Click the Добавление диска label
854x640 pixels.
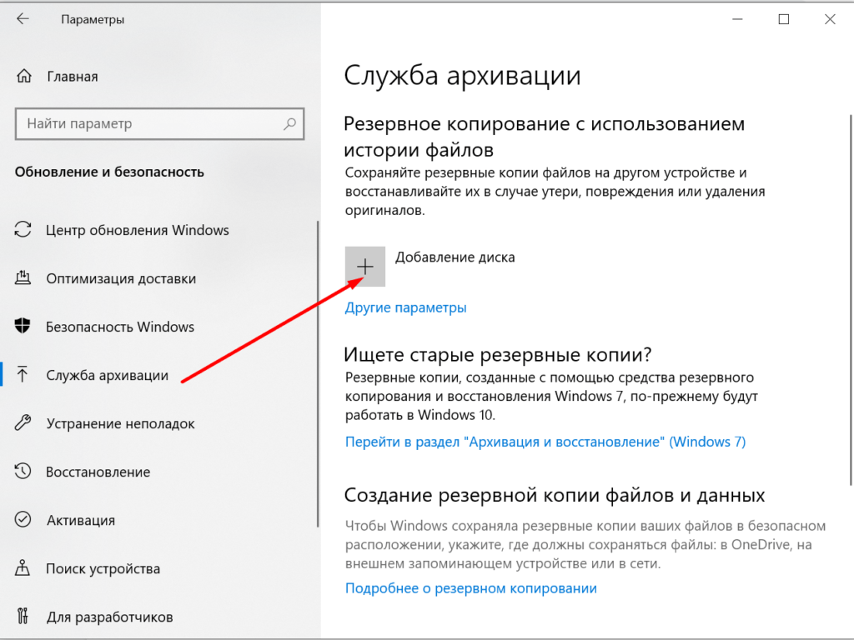coord(455,257)
